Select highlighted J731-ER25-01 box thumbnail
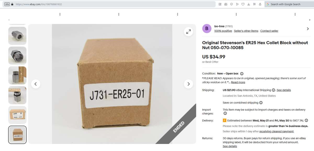Viewport: 314px width, 151px height. tap(17, 135)
